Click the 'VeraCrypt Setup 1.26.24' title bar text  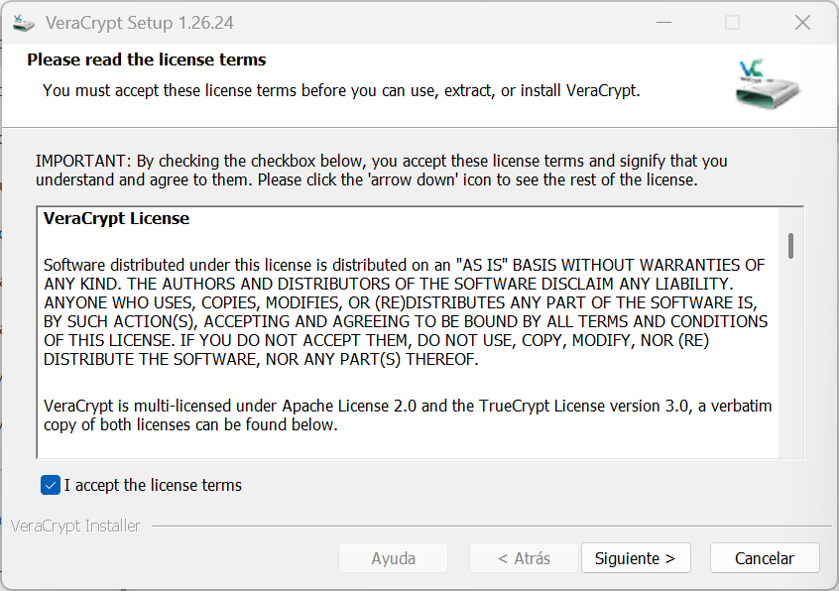[x=140, y=22]
